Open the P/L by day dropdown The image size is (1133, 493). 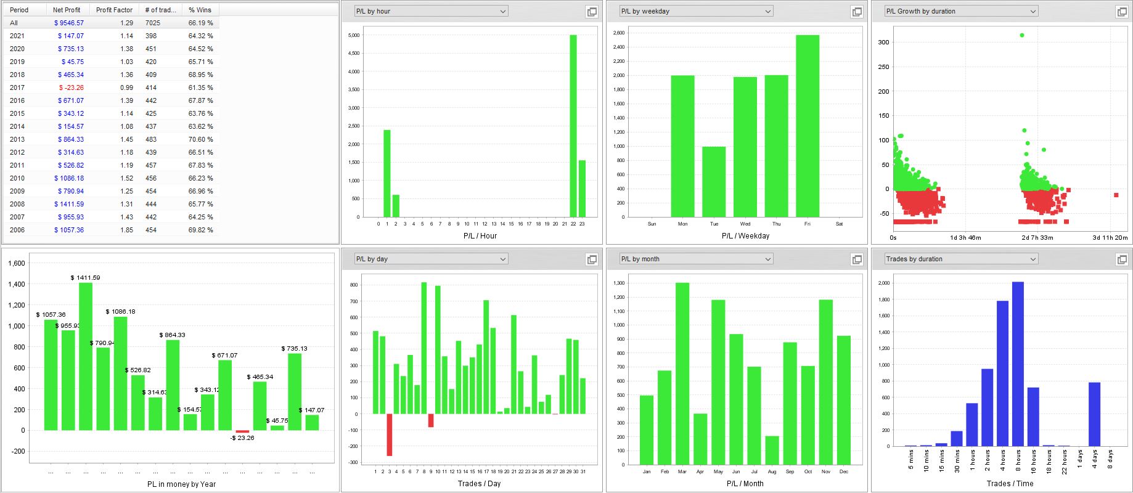tap(431, 259)
